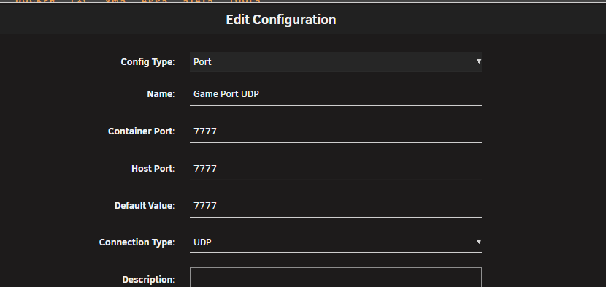Open the Connection Type dropdown showing UDP
Screen dimensions: 606x287
click(335, 242)
